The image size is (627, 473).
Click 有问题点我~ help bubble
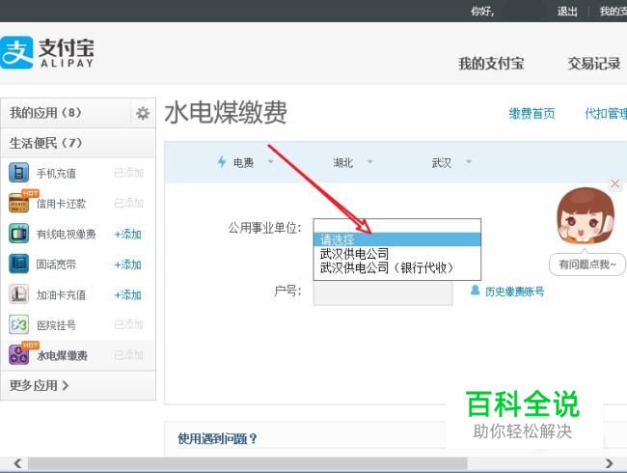point(587,264)
